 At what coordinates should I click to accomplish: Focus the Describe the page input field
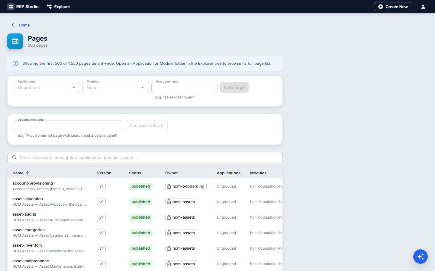[x=68, y=126]
